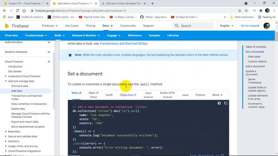Open the Apps bookmarks shortcut
The image size is (278, 156).
pos(8,17)
